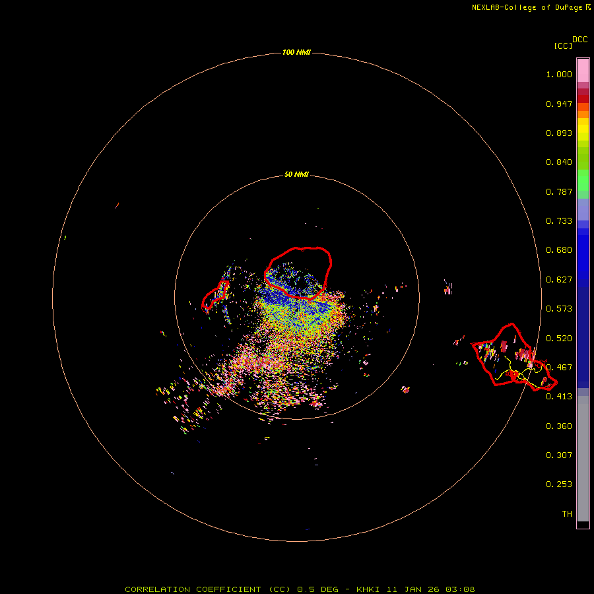Click the 0.733 legend value
Image resolution: width=594 pixels, height=594 pixels.
pyautogui.click(x=559, y=221)
